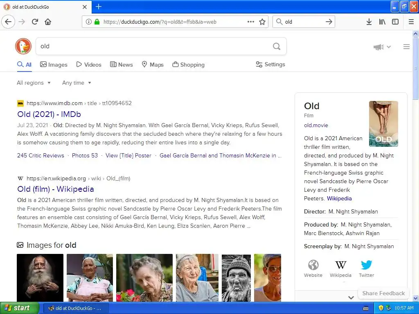419x314 pixels.
Task: Switch to the Shopping tab
Action: click(188, 65)
